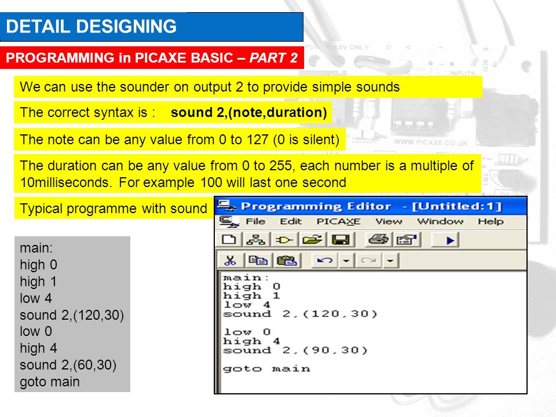
Task: Click the 'high 0' line in the editor
Action: tap(251, 287)
